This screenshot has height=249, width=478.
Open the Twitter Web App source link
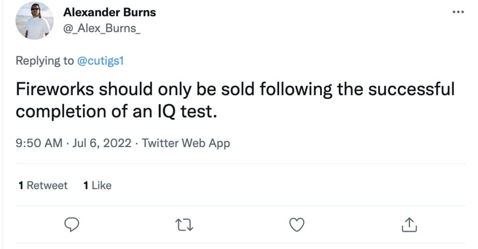pyautogui.click(x=186, y=143)
